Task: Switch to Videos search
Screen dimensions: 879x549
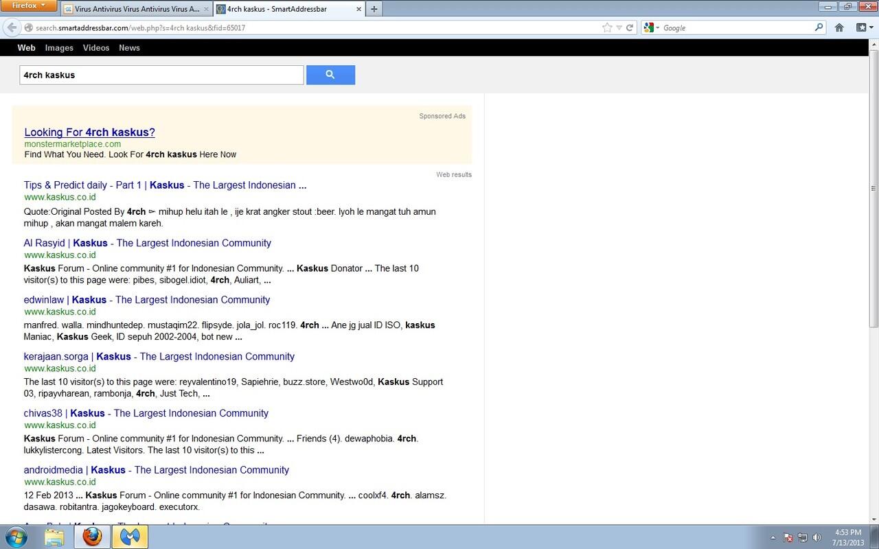Action: 96,48
